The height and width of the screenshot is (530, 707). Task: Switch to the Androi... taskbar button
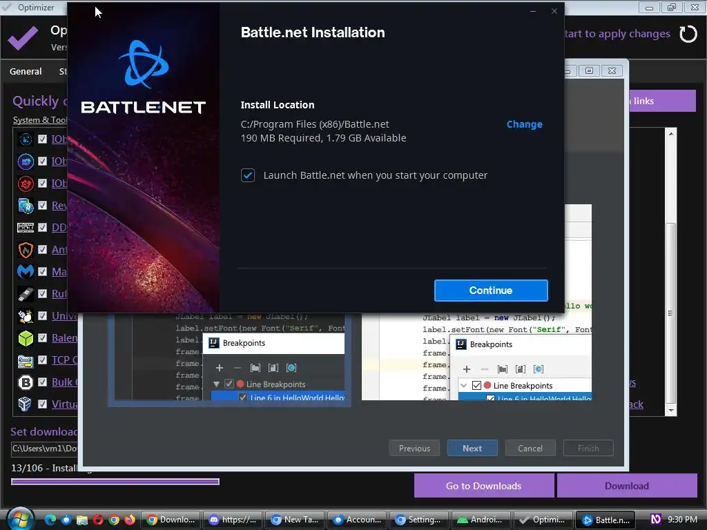[481, 520]
